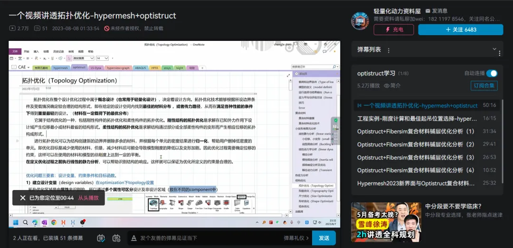The width and height of the screenshot is (513, 248).
Task: Toggle the 自动连播 switch
Action: 492,73
